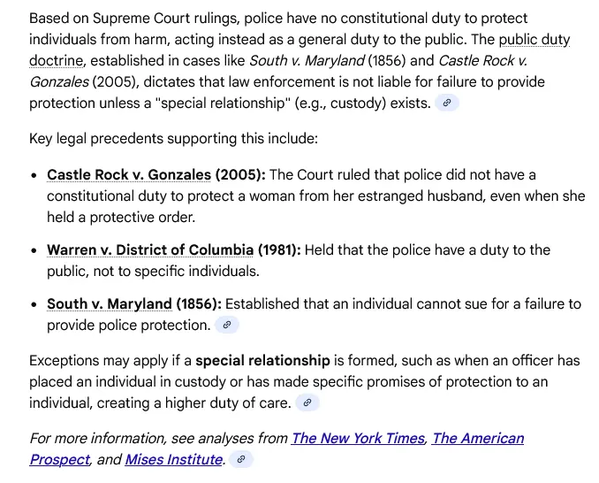Image resolution: width=599 pixels, height=483 pixels.
Task: Open The New York Times link
Action: tap(358, 438)
